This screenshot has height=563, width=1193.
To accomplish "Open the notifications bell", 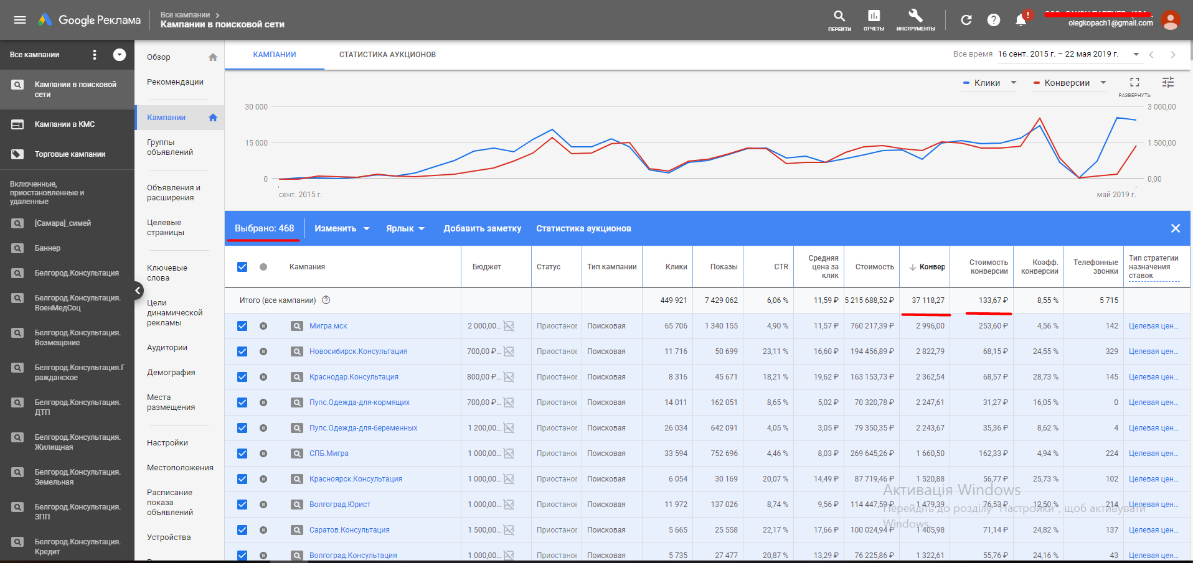I will click(x=1021, y=20).
